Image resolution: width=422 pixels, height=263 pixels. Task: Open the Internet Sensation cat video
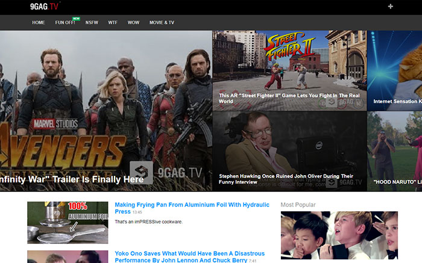(x=394, y=70)
